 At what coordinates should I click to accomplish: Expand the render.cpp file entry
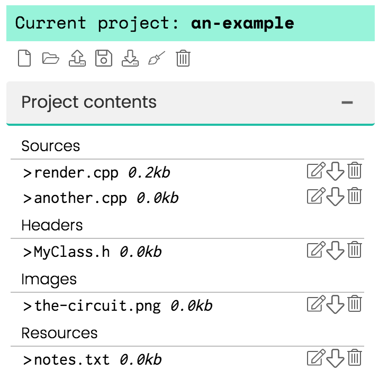[27, 173]
